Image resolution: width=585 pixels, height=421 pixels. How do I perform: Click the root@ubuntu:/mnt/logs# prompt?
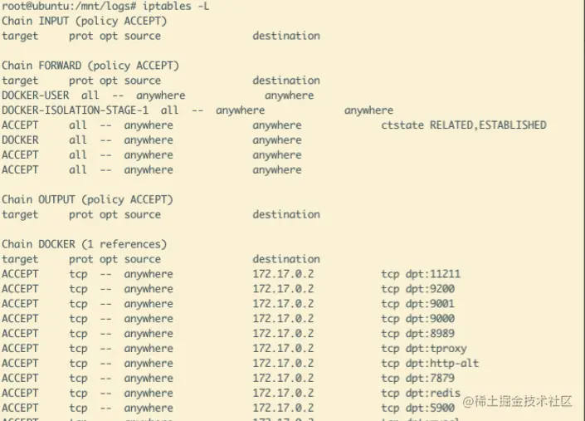tap(71, 7)
